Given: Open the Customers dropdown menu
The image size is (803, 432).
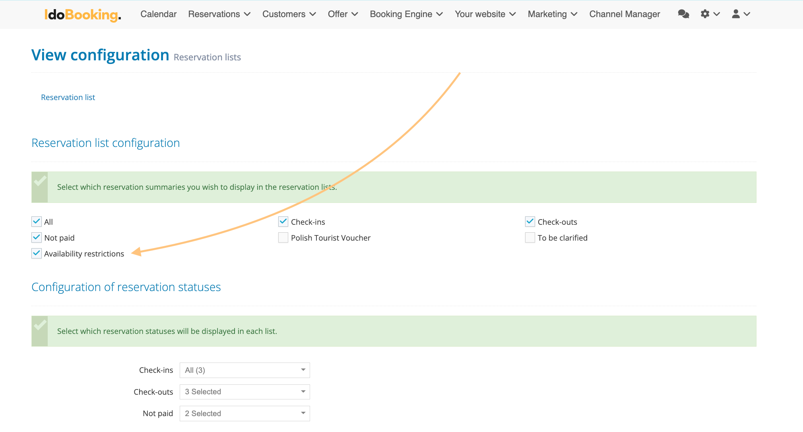Looking at the screenshot, I should point(289,14).
